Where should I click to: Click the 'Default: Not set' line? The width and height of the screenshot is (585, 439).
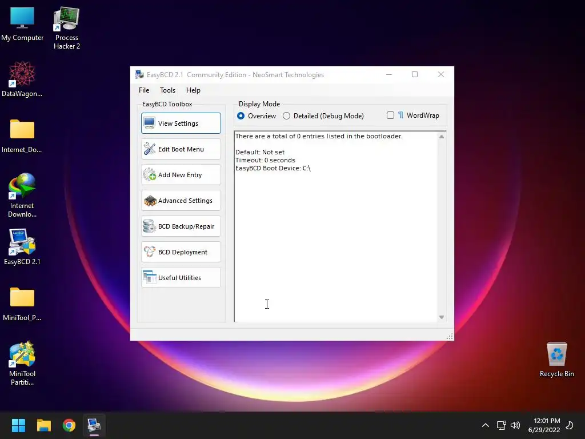coord(260,152)
